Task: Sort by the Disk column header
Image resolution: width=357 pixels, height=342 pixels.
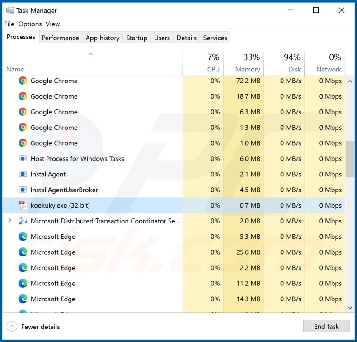Action: pos(284,63)
